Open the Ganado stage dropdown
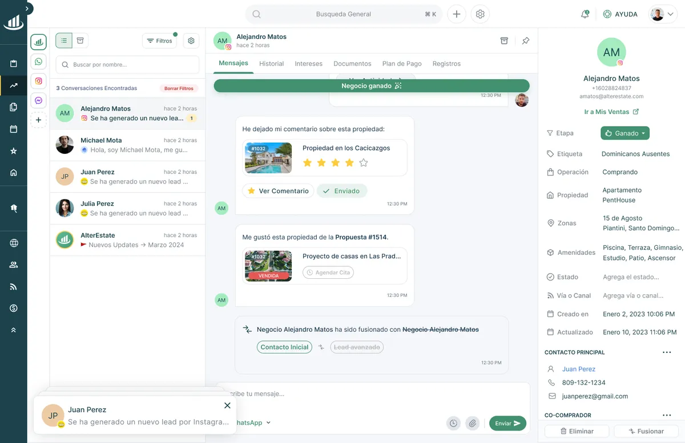 pos(624,133)
